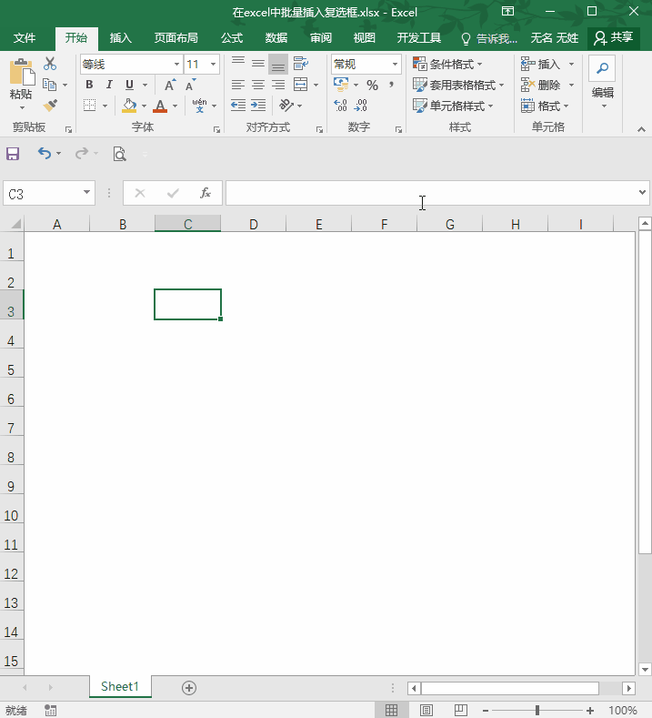Toggle bottom align in alignment group

click(x=278, y=63)
